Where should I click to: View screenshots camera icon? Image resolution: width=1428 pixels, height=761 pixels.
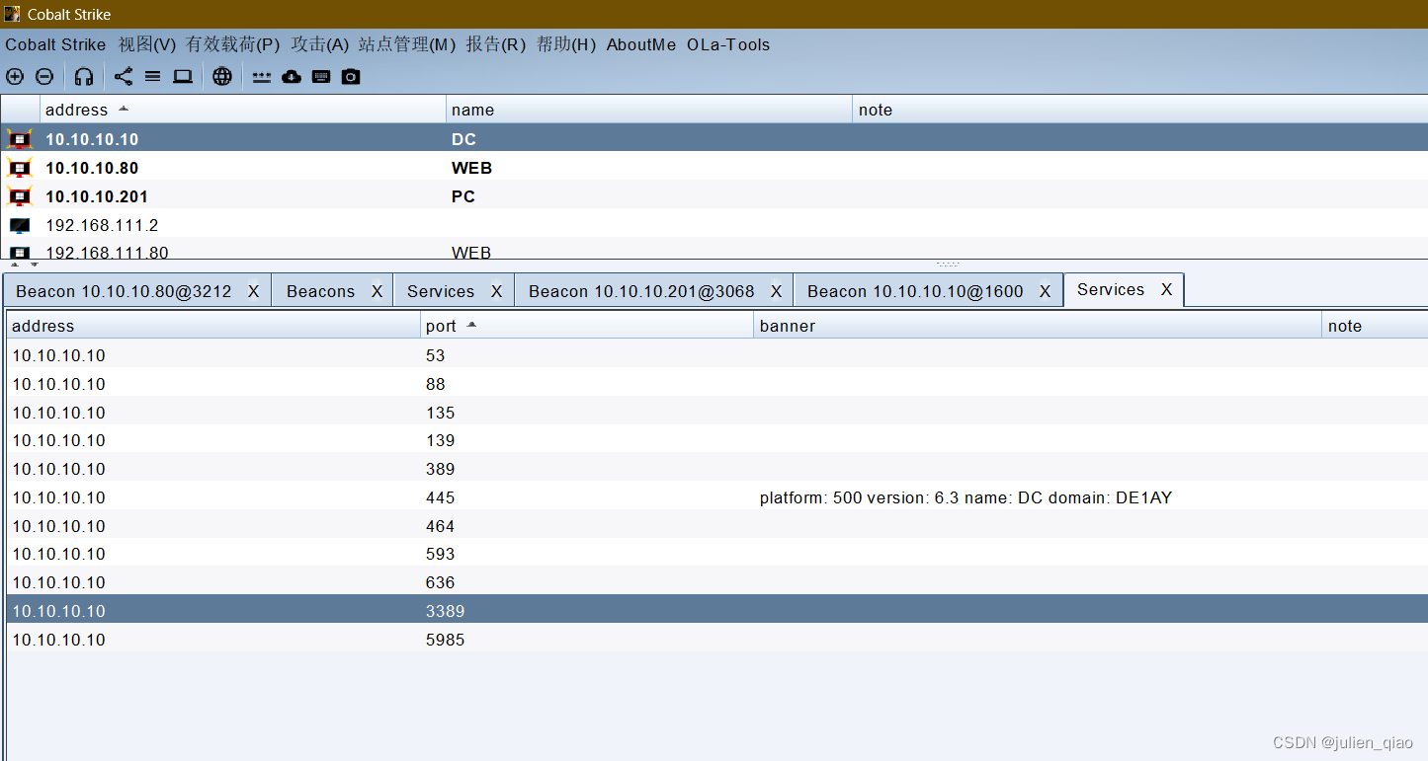coord(351,76)
